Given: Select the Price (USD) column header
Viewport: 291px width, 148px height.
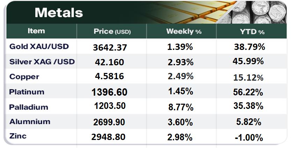Looking at the screenshot, I should coord(112,31).
